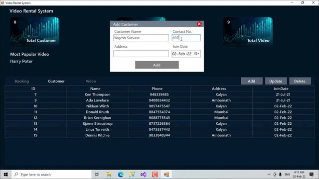This screenshot has width=319, height=179.
Task: Click phone number 9833848344
Action: click(159, 135)
